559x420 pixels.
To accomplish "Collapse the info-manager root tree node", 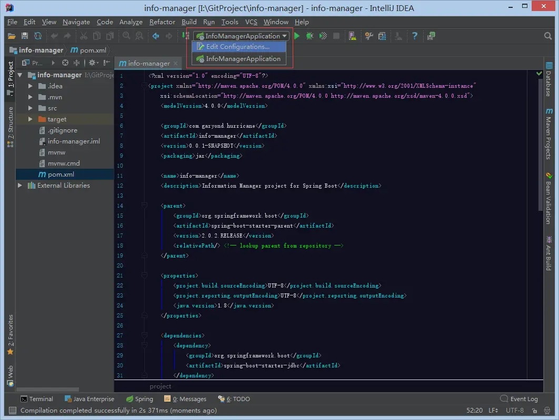I will (20, 75).
